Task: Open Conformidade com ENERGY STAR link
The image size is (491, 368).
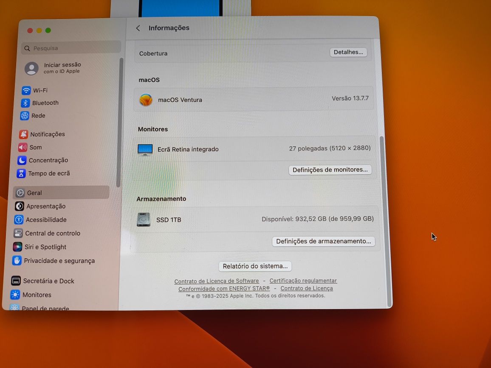Action: pyautogui.click(x=224, y=289)
